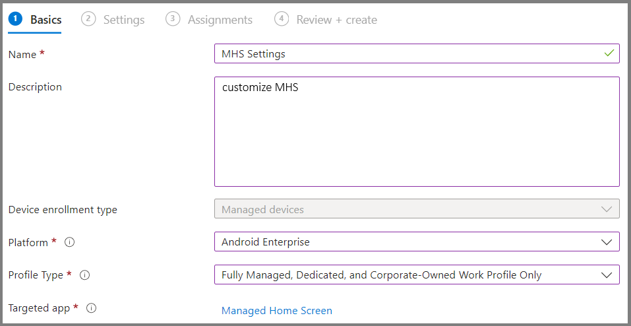Viewport: 631px width, 326px height.
Task: Click into the Name field with MHS Settings
Action: click(x=417, y=53)
